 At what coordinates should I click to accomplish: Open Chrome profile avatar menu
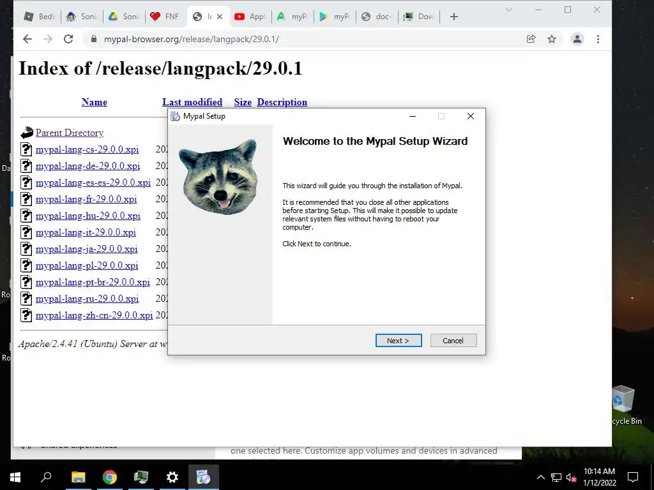[x=577, y=39]
